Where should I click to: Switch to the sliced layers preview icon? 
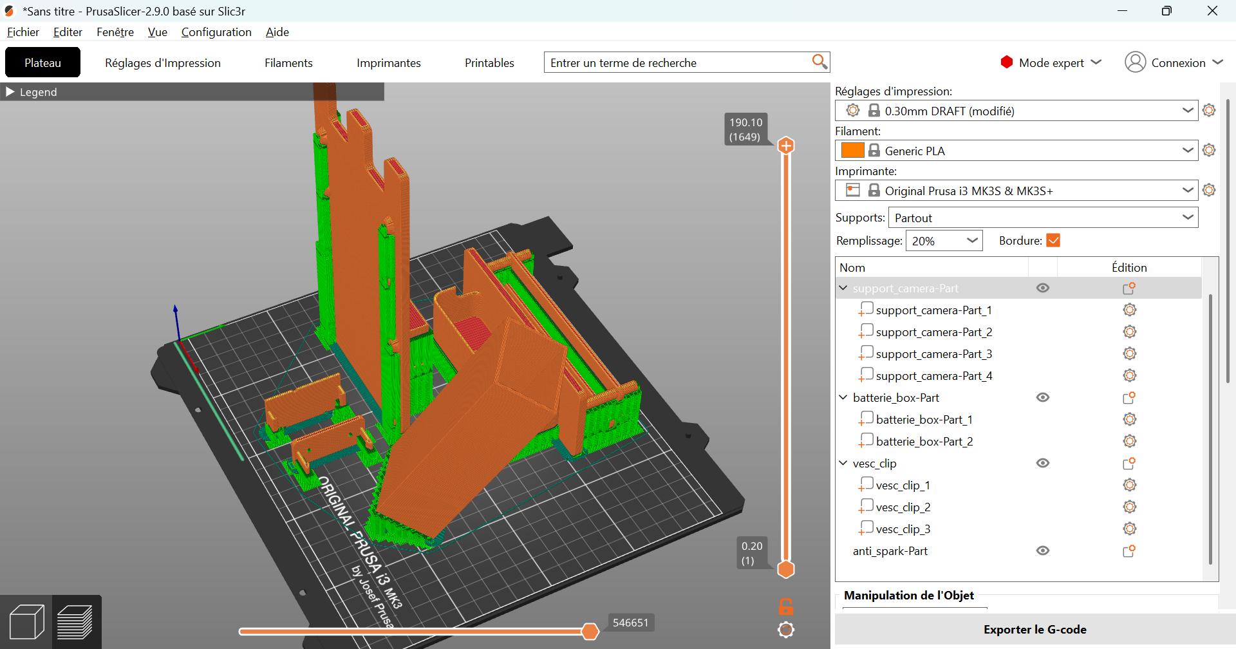click(x=76, y=622)
